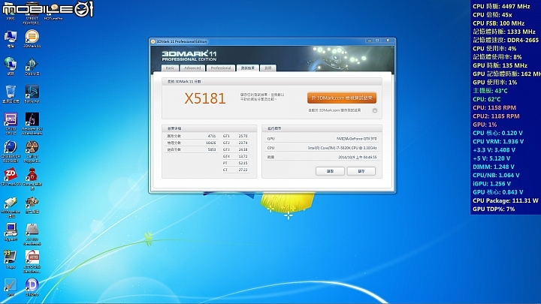Launch the ATTO Disk Benchmark shortcut
Viewport: 541px width, 304px height.
click(32, 262)
